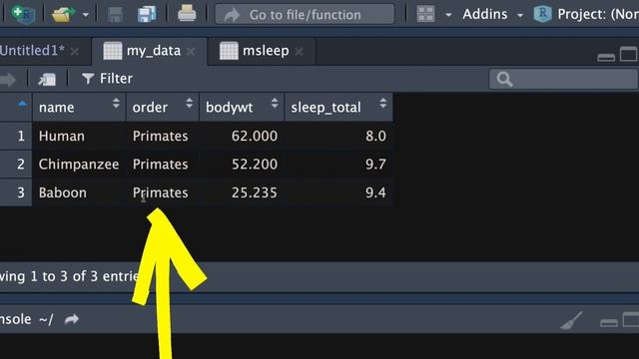Click the Go to file/function field

(305, 15)
